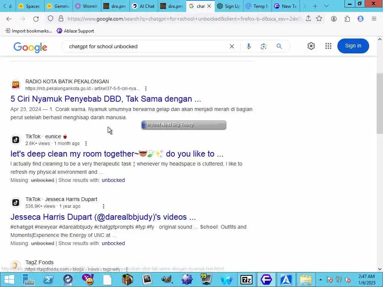383x287 pixels.
Task: Open the Minecraft block taskbar icon
Action: click(x=128, y=280)
